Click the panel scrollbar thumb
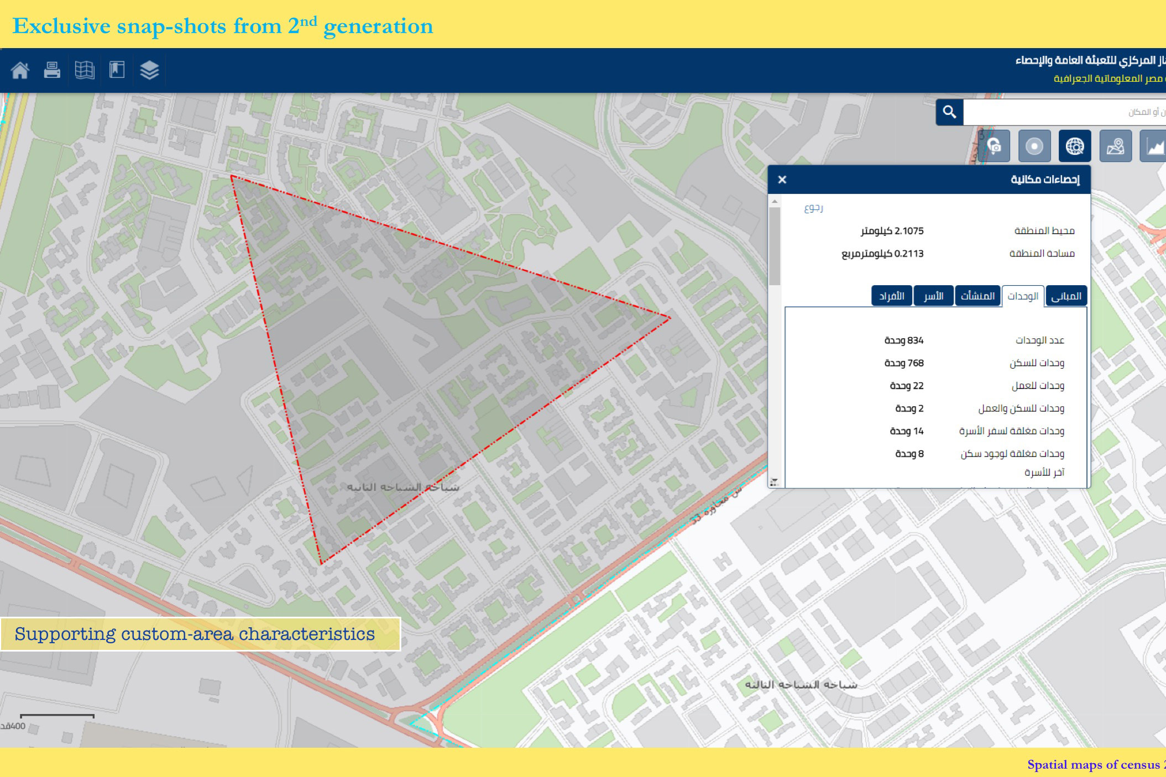This screenshot has width=1166, height=777. coord(775,246)
